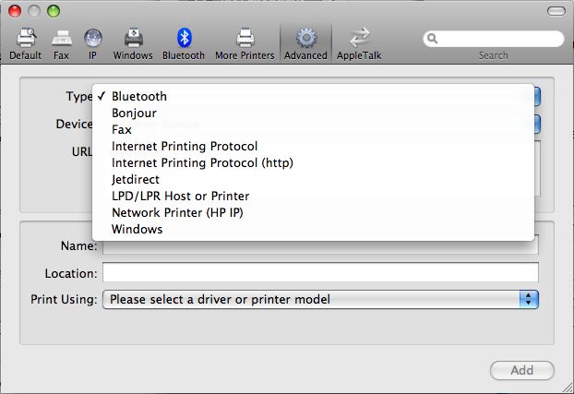This screenshot has width=574, height=394.
Task: Click in the Location text field
Action: coord(320,272)
